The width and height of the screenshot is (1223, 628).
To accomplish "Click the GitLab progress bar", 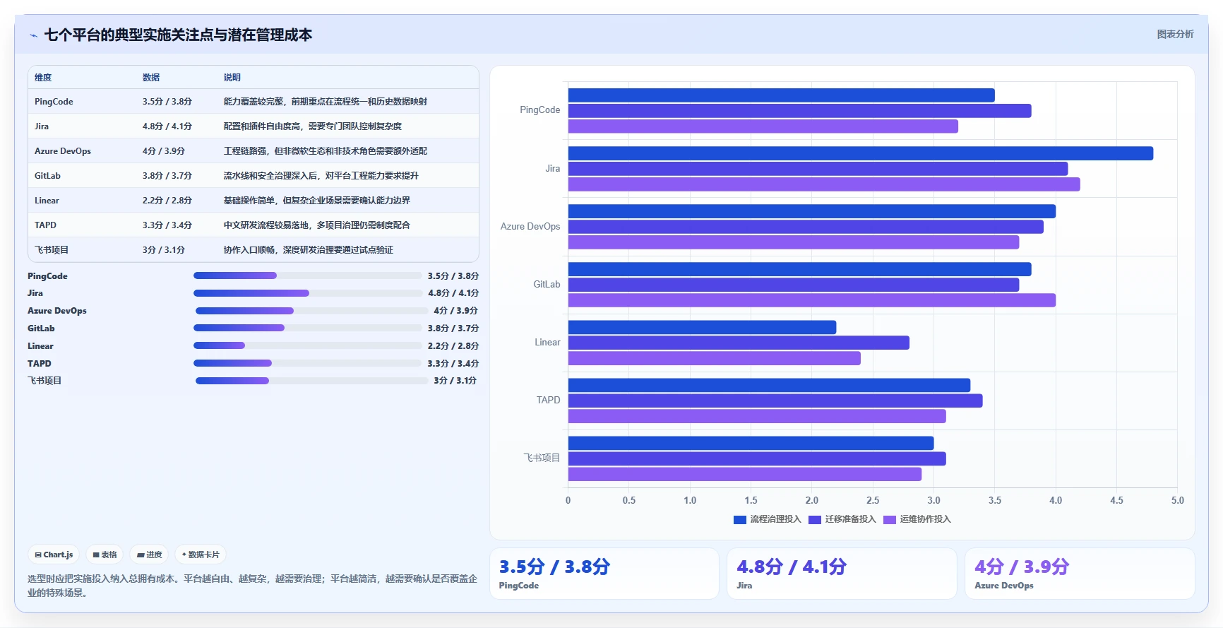I will point(307,328).
